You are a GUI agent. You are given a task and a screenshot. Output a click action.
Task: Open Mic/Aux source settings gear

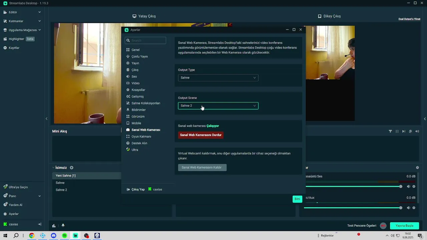(x=414, y=208)
